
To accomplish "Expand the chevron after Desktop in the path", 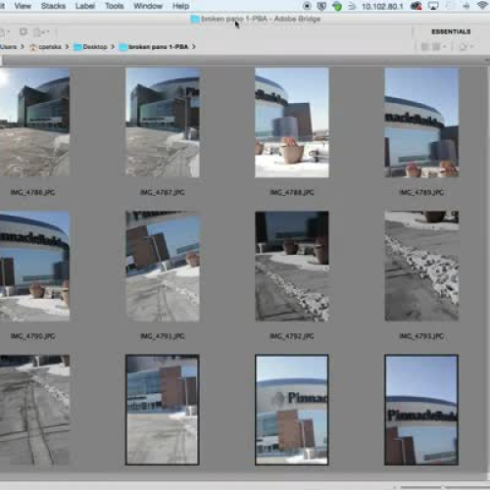I will click(113, 47).
